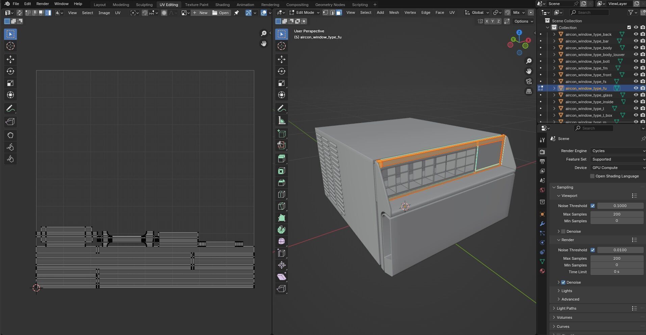This screenshot has height=335, width=646.
Task: Select the Knife tool
Action: (x=282, y=206)
